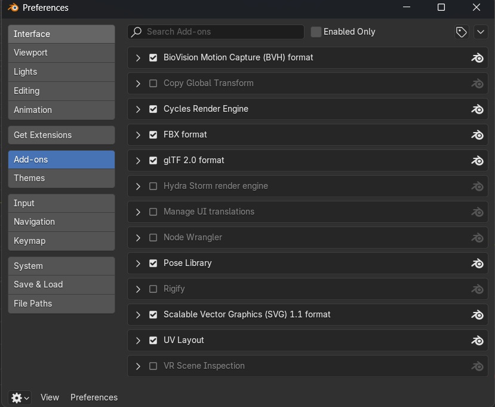Click Blender icon on Copy Global Transform row
This screenshot has height=407, width=495.
pyautogui.click(x=477, y=84)
